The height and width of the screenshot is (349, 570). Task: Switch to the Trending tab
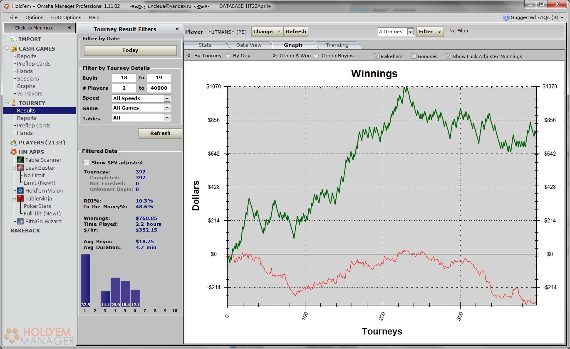337,45
